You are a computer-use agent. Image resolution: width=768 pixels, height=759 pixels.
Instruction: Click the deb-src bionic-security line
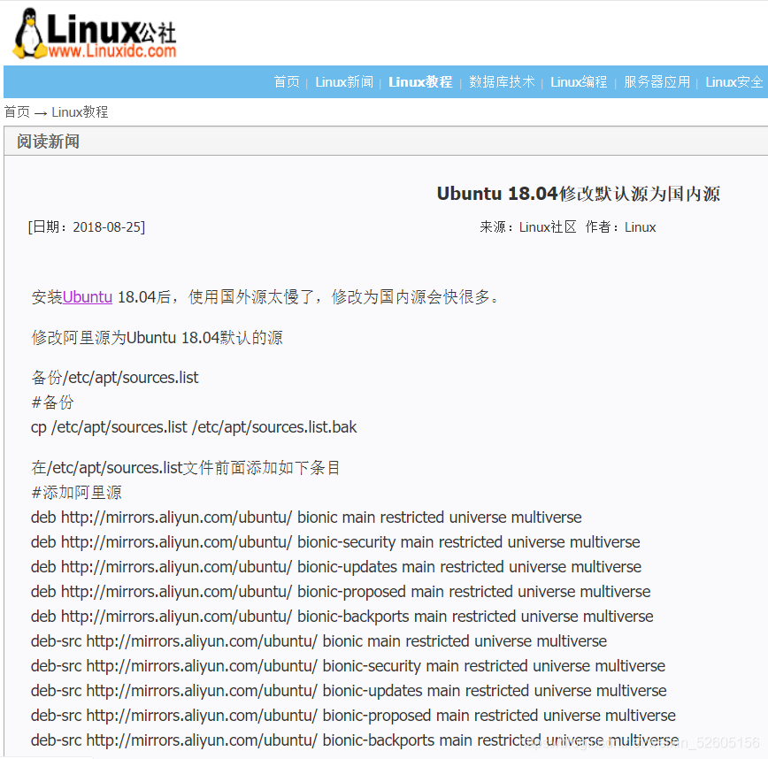(x=348, y=666)
